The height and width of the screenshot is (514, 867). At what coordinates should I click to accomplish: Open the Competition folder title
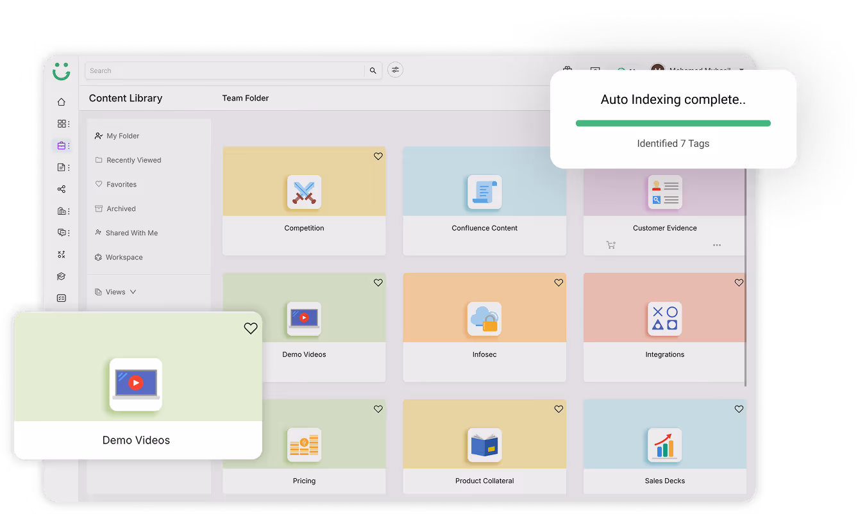click(x=304, y=228)
